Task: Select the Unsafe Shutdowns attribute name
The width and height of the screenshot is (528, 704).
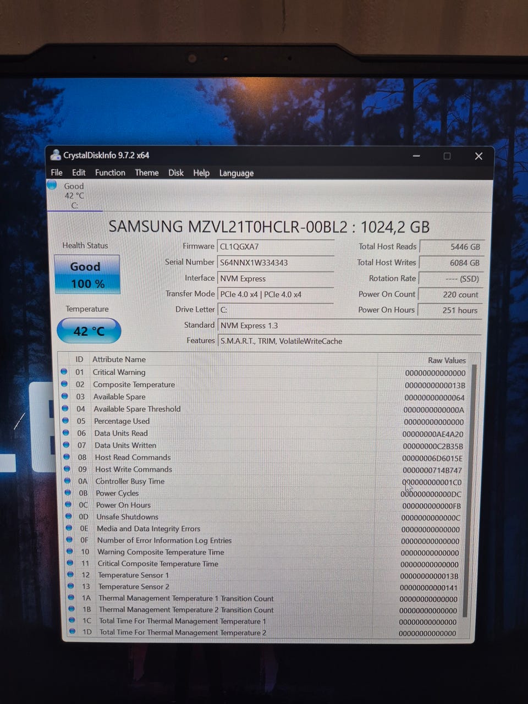Action: 127,517
